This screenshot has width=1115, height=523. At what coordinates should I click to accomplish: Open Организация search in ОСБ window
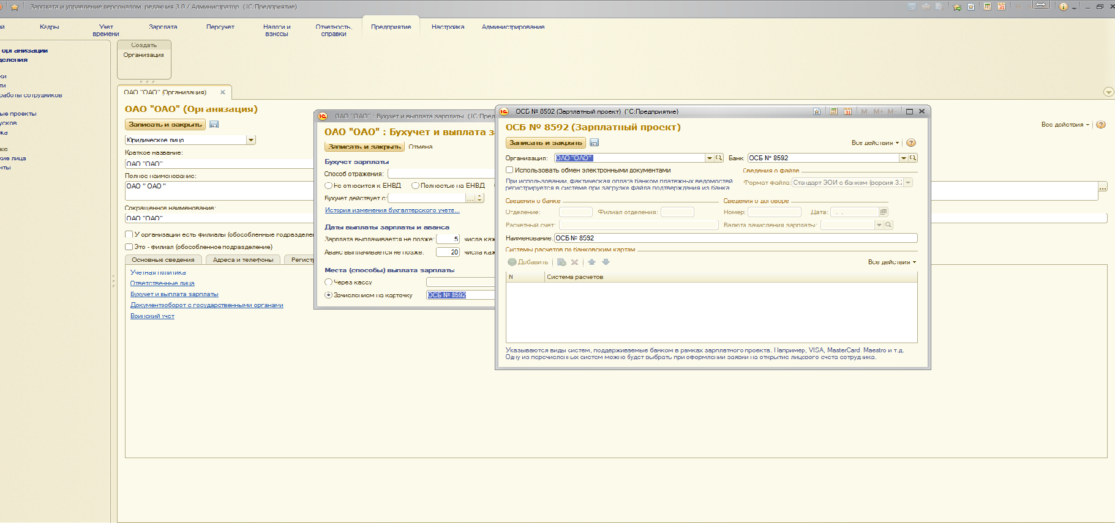pyautogui.click(x=719, y=158)
